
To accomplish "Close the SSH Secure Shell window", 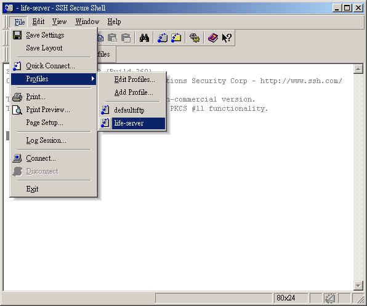I will 358,8.
